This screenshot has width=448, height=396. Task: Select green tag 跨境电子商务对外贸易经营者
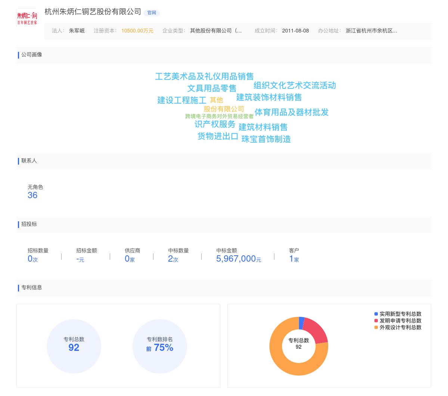220,116
